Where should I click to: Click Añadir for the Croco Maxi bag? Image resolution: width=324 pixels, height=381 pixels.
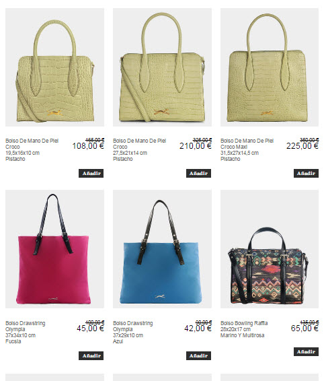[x=306, y=173]
